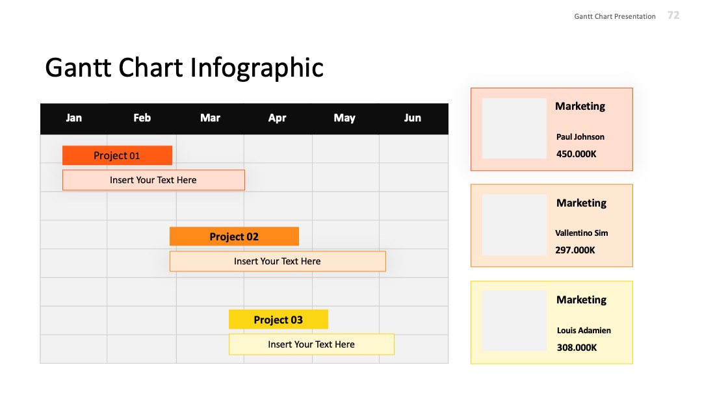
Task: Click the Louis Adamien name label
Action: 584,331
